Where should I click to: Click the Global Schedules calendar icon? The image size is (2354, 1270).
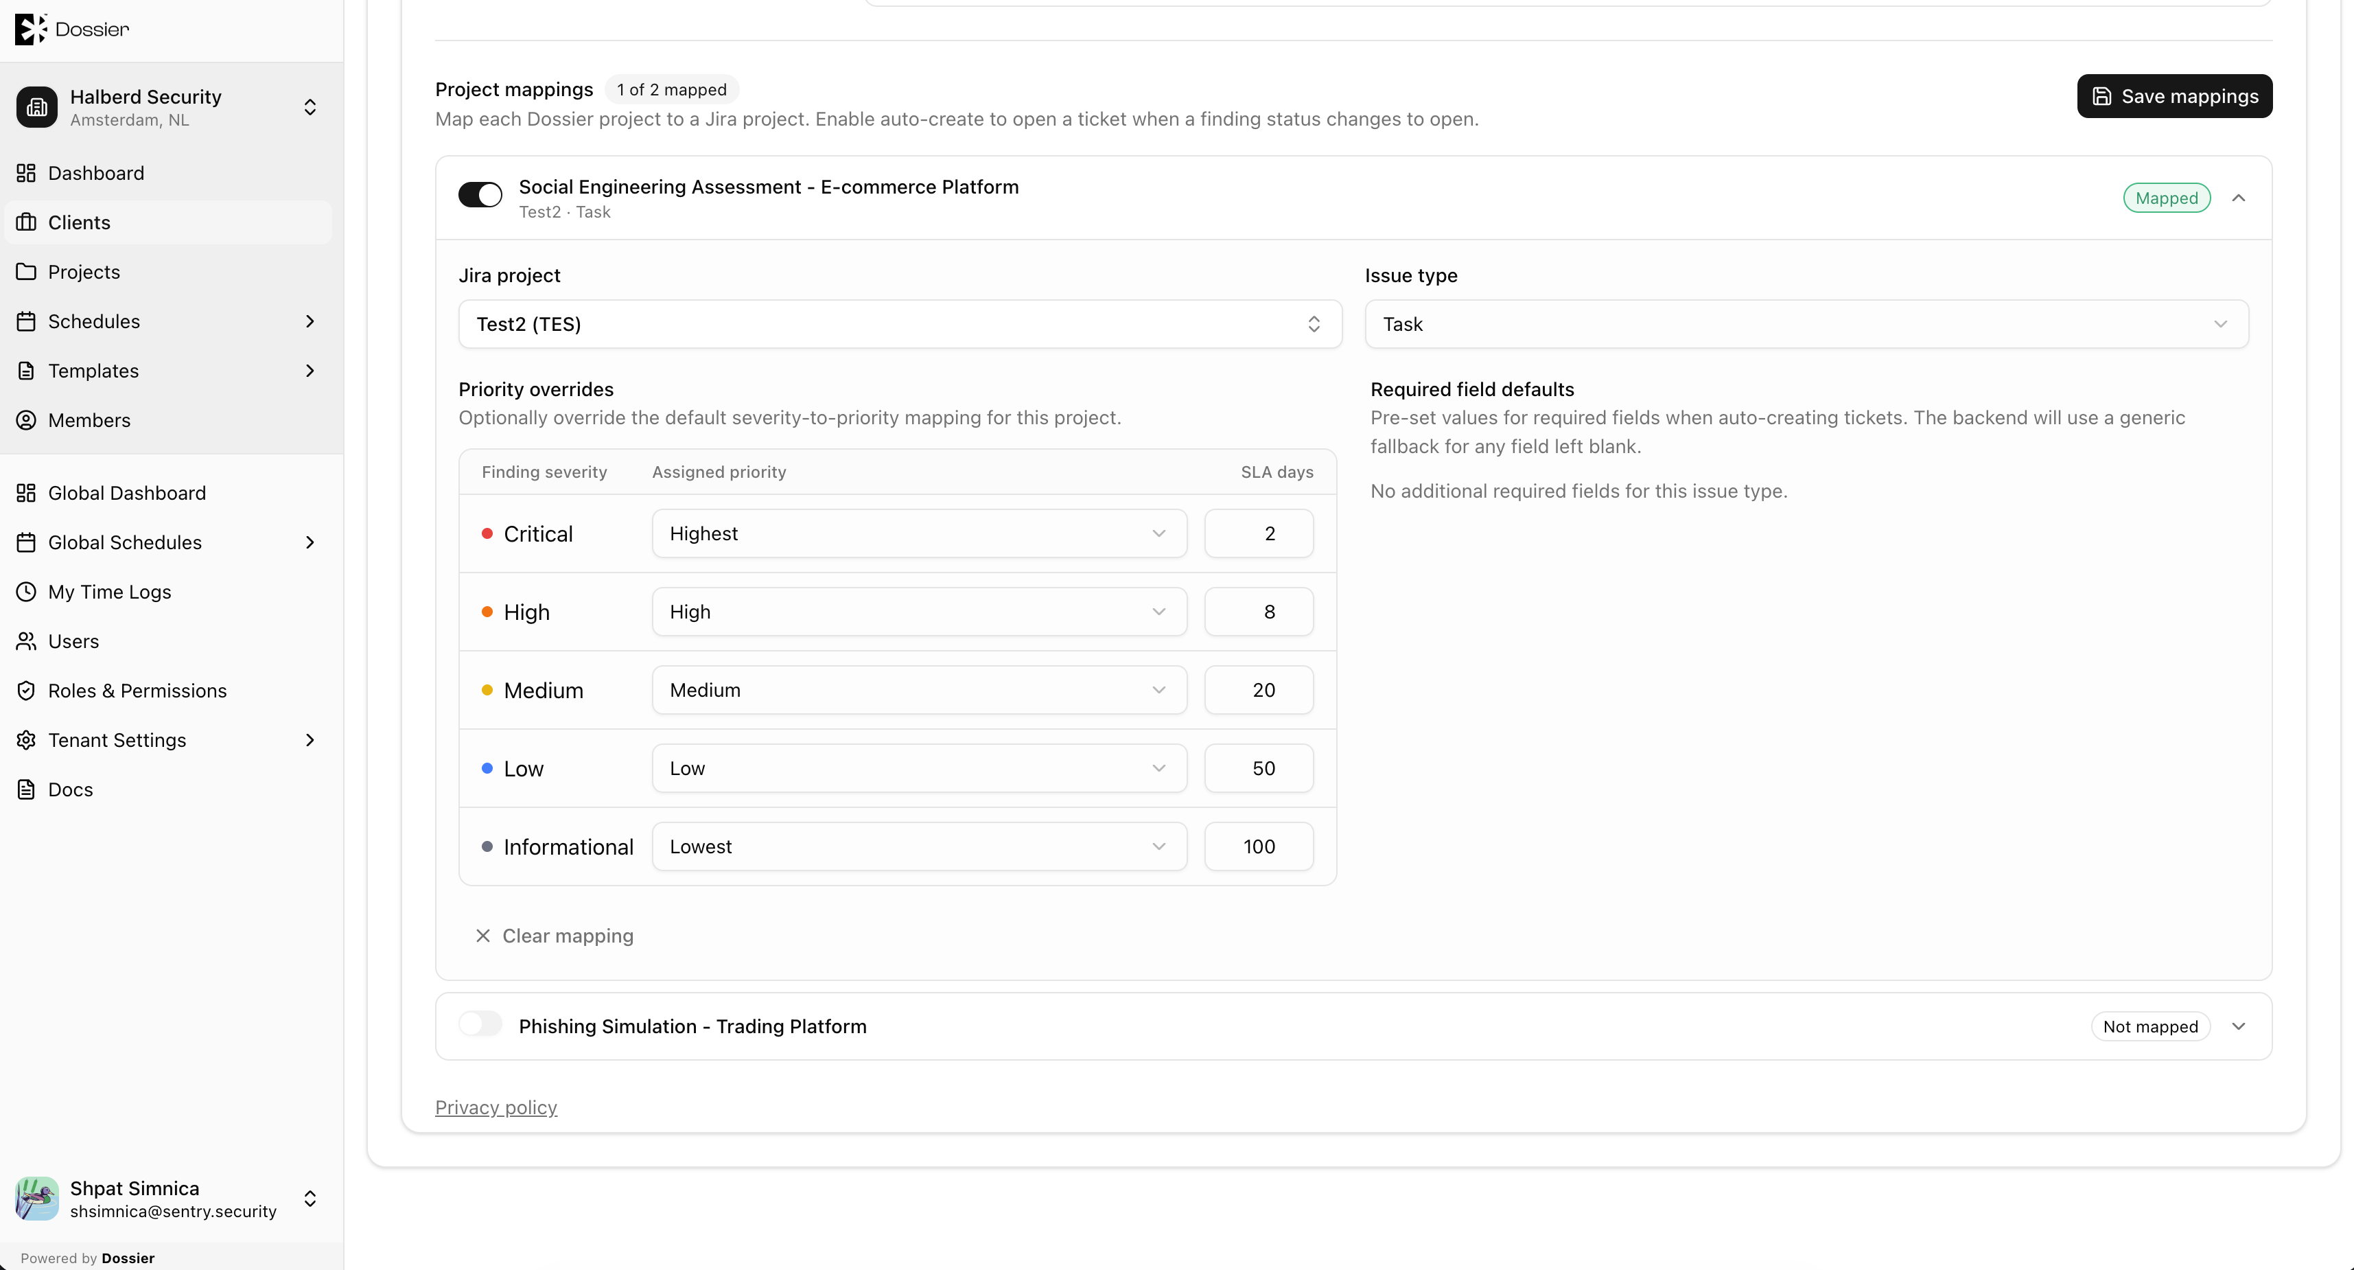[27, 542]
